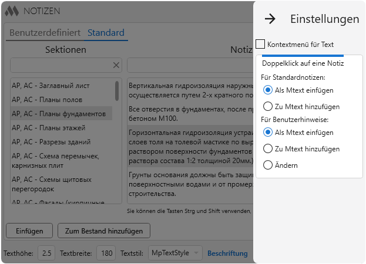The image size is (366, 264).
Task: Choose the Ändern radio option
Action: 268,165
